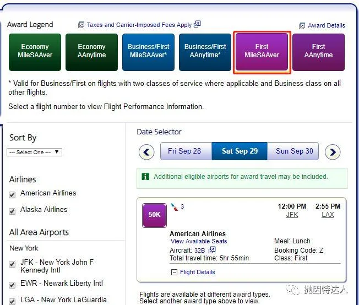Select the Sun Sep 30 date tab

[x=294, y=151]
